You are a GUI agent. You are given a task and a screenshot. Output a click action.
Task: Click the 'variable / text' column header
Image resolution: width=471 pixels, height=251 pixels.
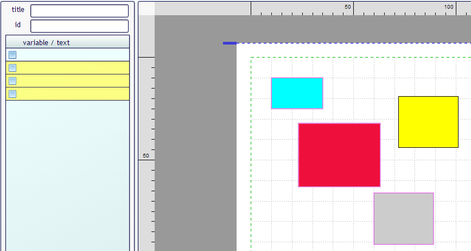pos(68,42)
